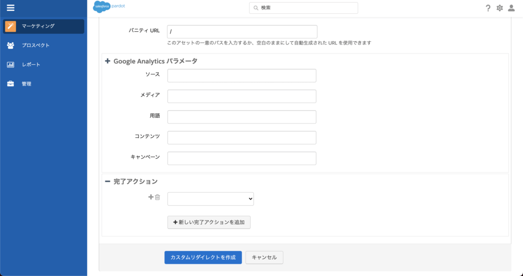Click the ソース label
Screen dimensions: 523x276
point(152,74)
